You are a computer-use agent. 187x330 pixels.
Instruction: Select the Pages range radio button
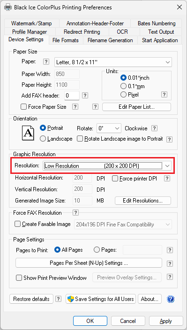tap(97, 250)
